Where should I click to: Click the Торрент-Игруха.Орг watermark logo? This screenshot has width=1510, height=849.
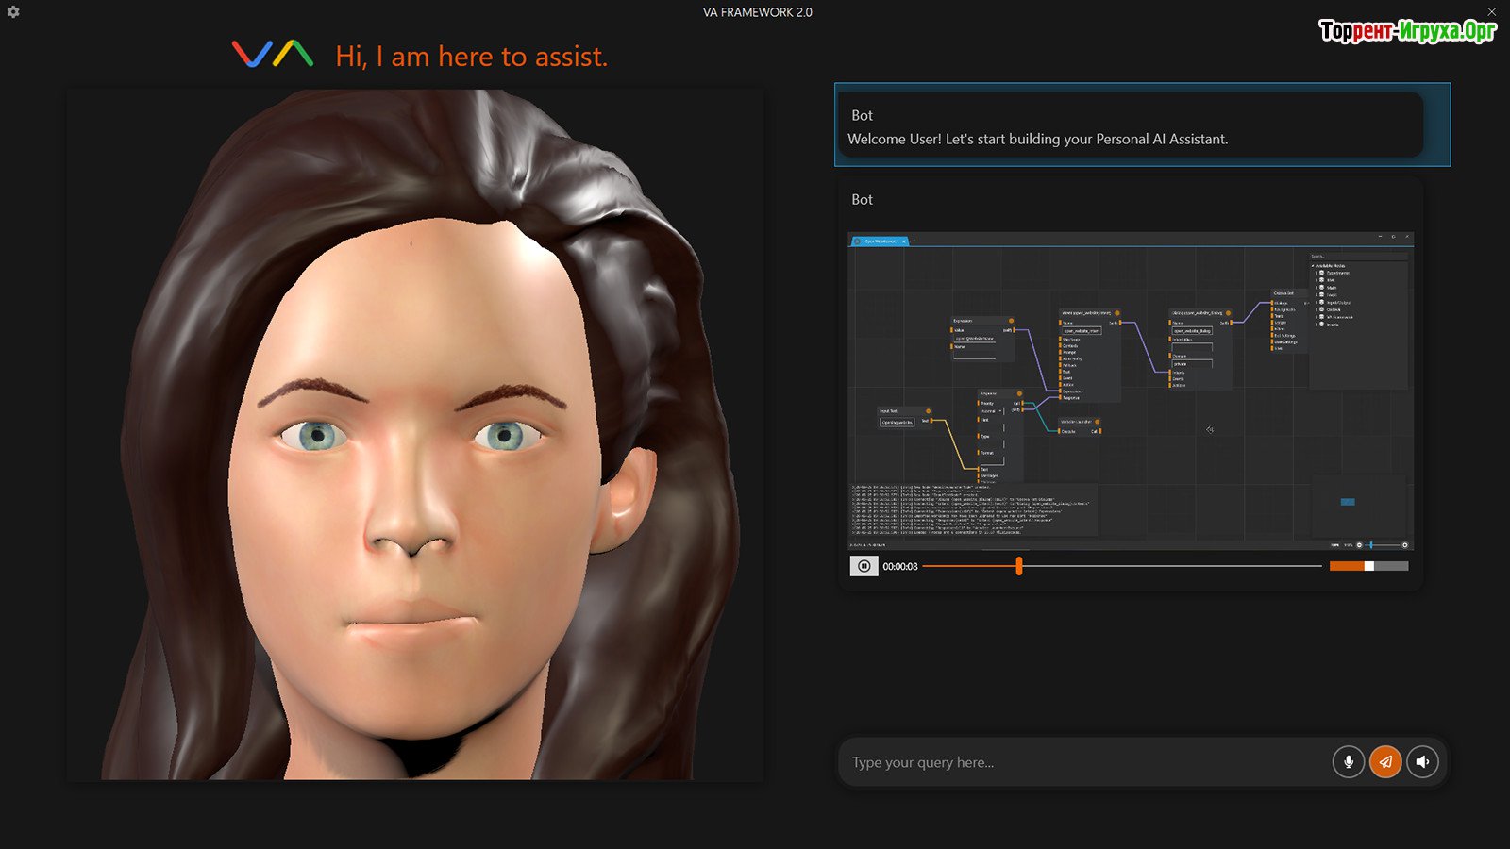1407,31
